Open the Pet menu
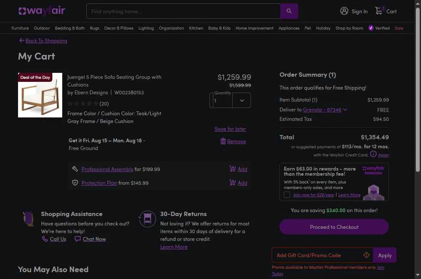The height and width of the screenshot is (279, 421). pyautogui.click(x=308, y=28)
